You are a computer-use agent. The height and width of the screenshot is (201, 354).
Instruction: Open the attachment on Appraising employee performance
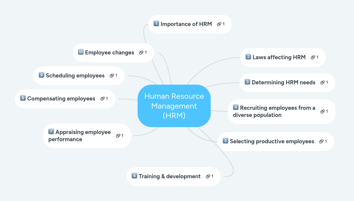tap(118, 135)
